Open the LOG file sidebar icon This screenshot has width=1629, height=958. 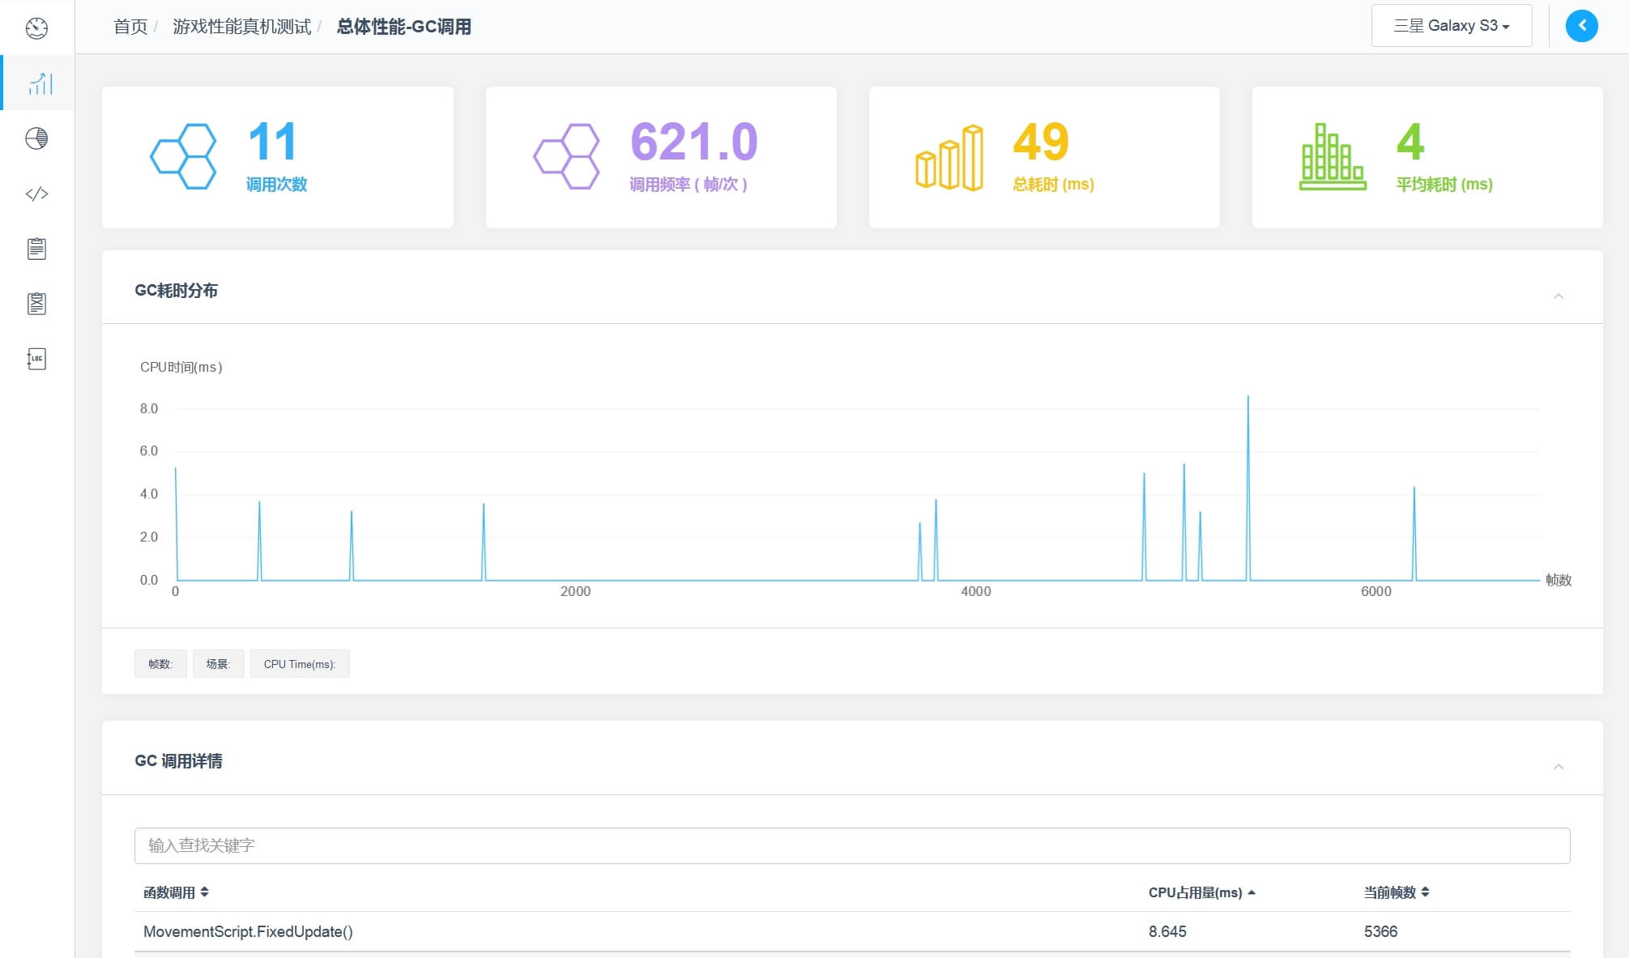pyautogui.click(x=36, y=359)
